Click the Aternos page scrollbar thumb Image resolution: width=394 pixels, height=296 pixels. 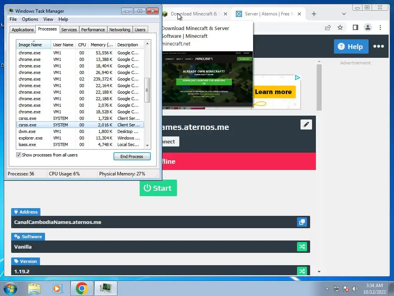click(319, 87)
